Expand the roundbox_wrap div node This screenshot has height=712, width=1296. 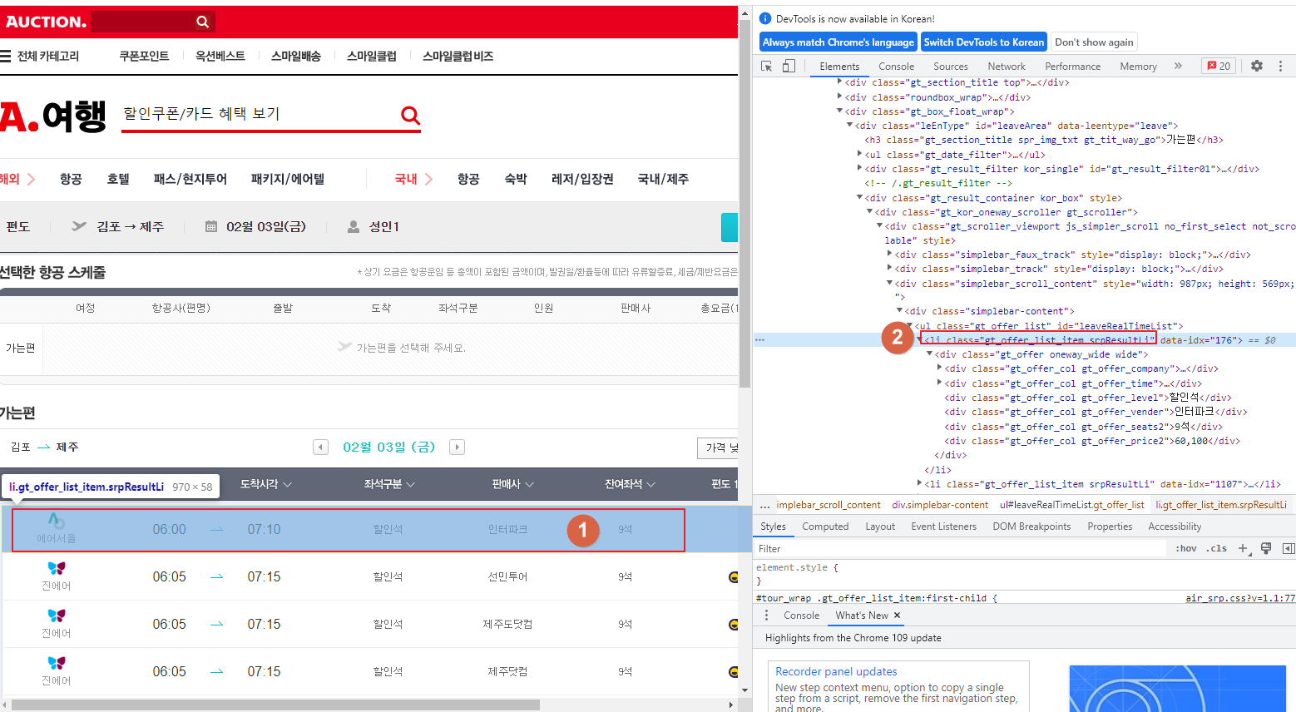839,96
